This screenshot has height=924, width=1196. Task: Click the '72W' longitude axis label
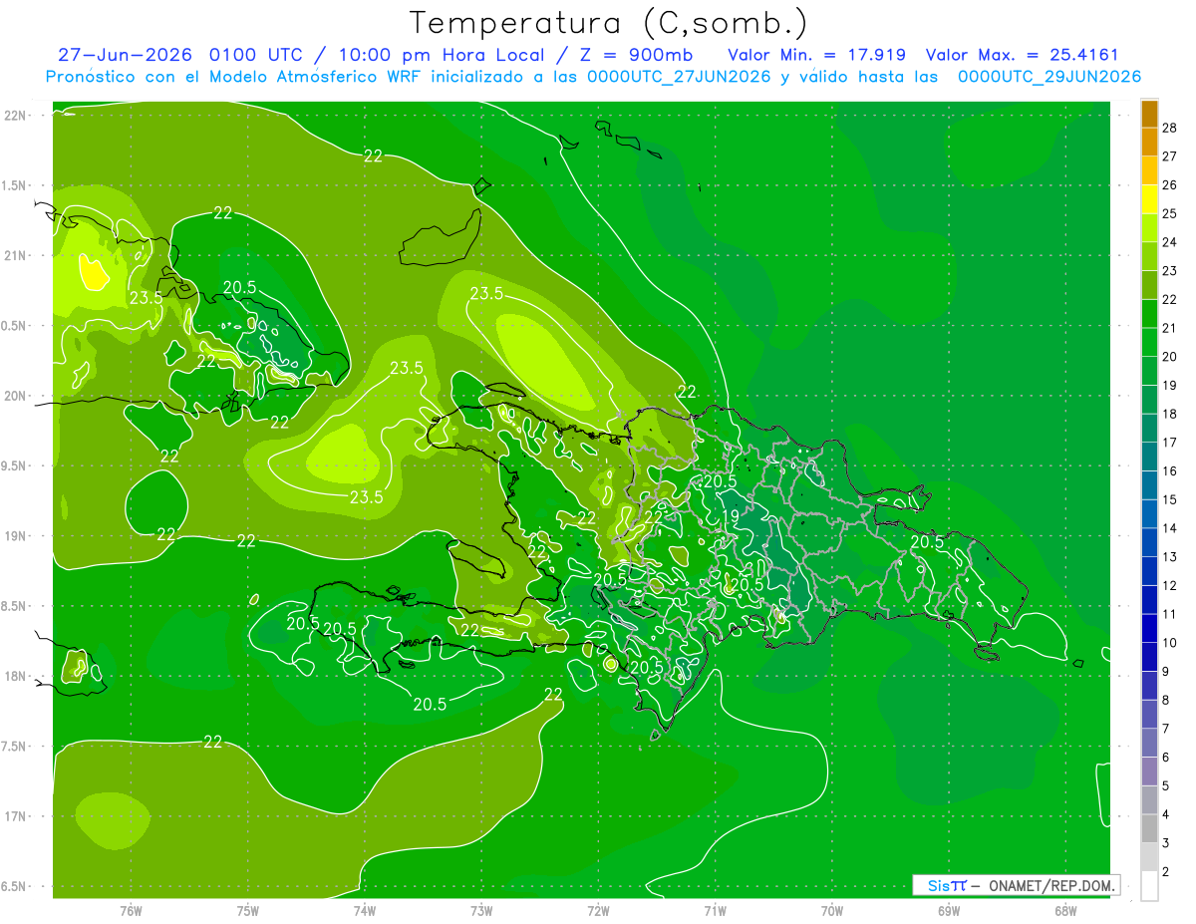coord(598,911)
